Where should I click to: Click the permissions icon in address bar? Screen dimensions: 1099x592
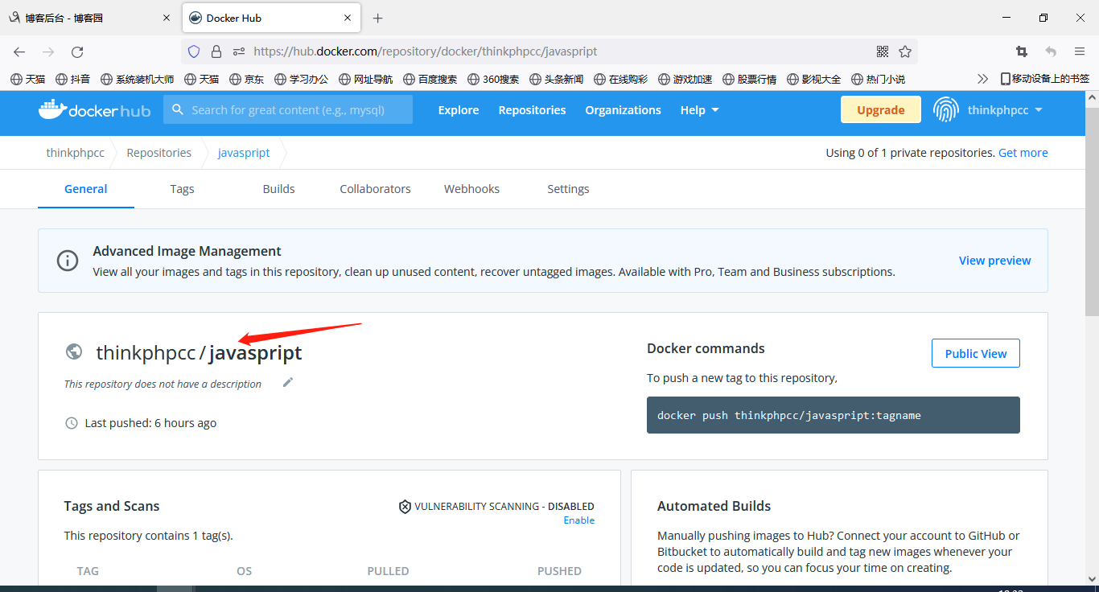[238, 51]
